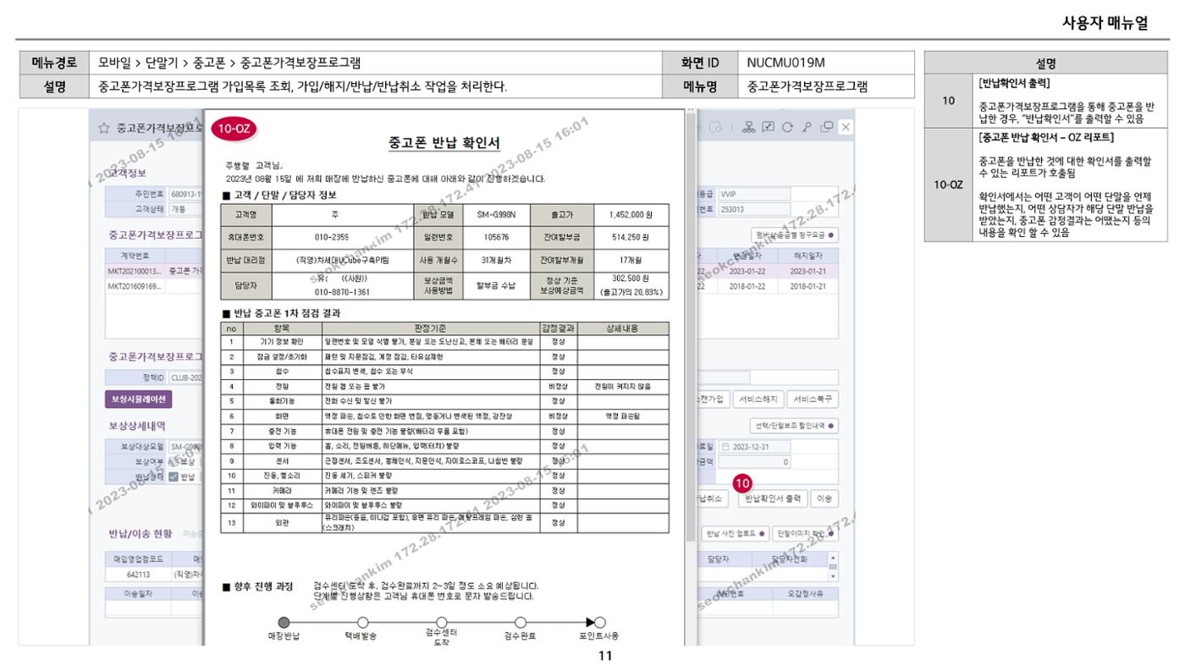Click the 전원이 켜지지 않음 detail cell

tap(622, 386)
